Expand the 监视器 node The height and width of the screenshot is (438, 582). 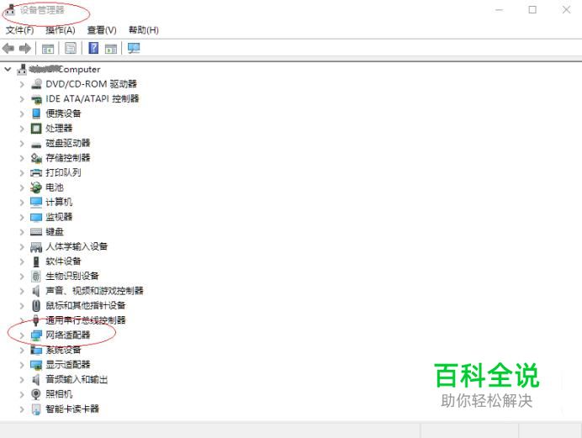coord(22,217)
